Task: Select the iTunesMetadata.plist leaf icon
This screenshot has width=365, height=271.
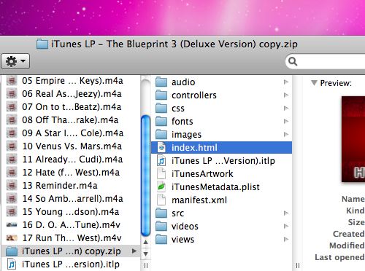Action: tap(161, 186)
